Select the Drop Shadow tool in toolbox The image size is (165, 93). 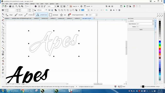pyautogui.click(x=3, y=52)
